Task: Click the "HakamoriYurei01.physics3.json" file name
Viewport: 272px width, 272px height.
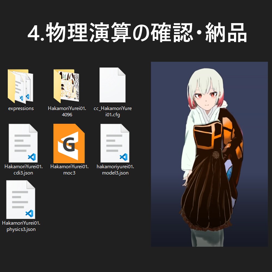Action: (21, 226)
